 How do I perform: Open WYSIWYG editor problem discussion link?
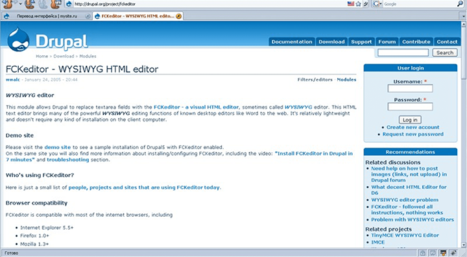tap(405, 200)
